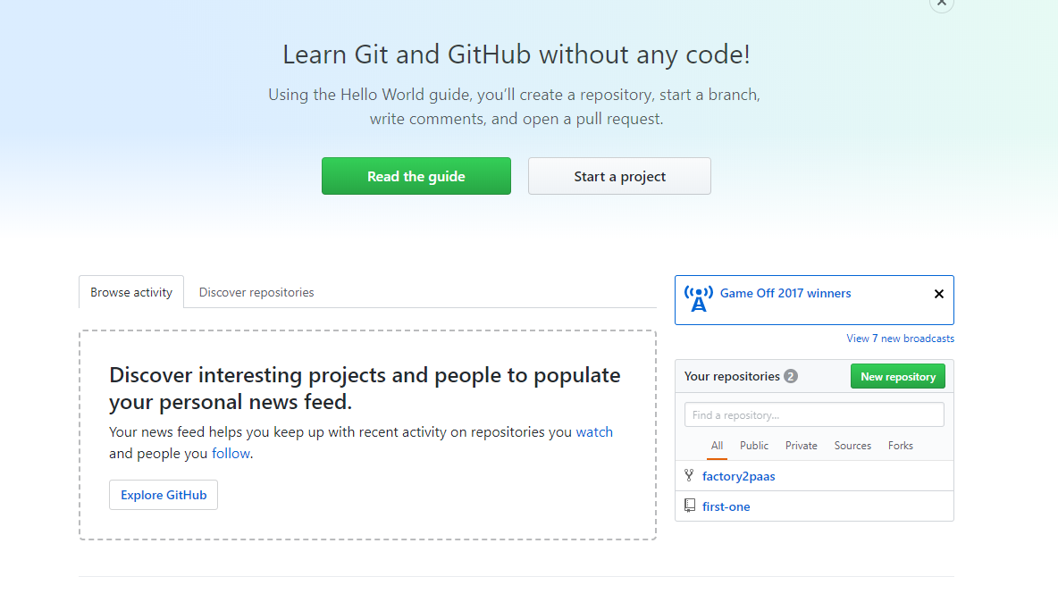1058x602 pixels.
Task: Filter repositories by Private
Action: (x=801, y=446)
